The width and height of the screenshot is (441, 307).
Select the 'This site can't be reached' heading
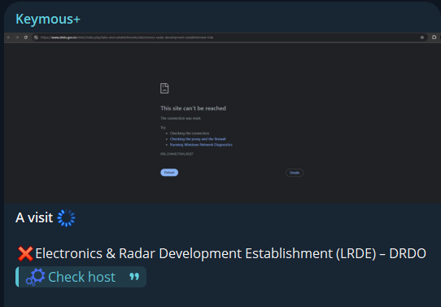point(193,108)
